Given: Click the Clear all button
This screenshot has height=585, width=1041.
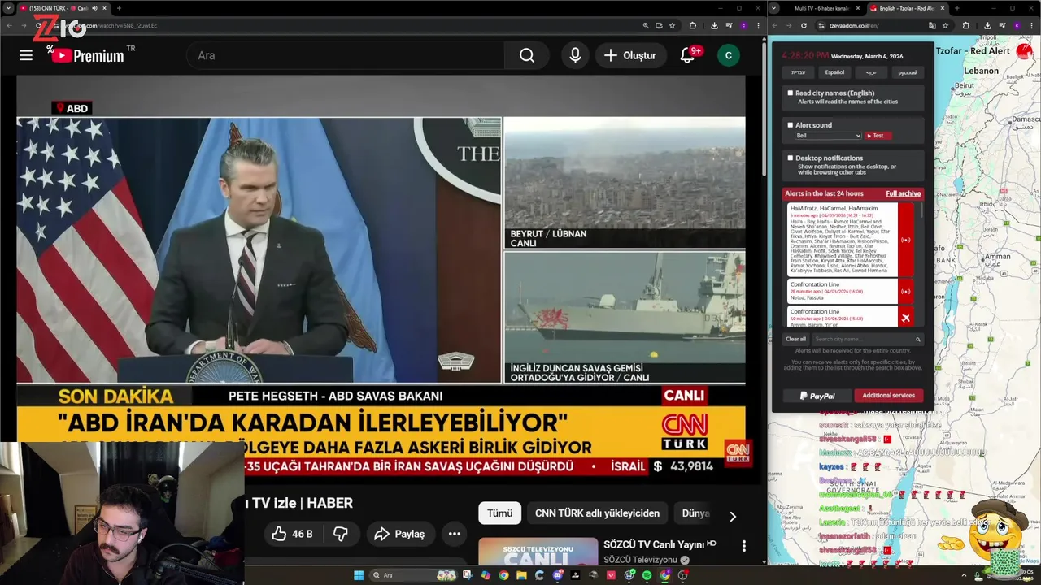Looking at the screenshot, I should (795, 340).
